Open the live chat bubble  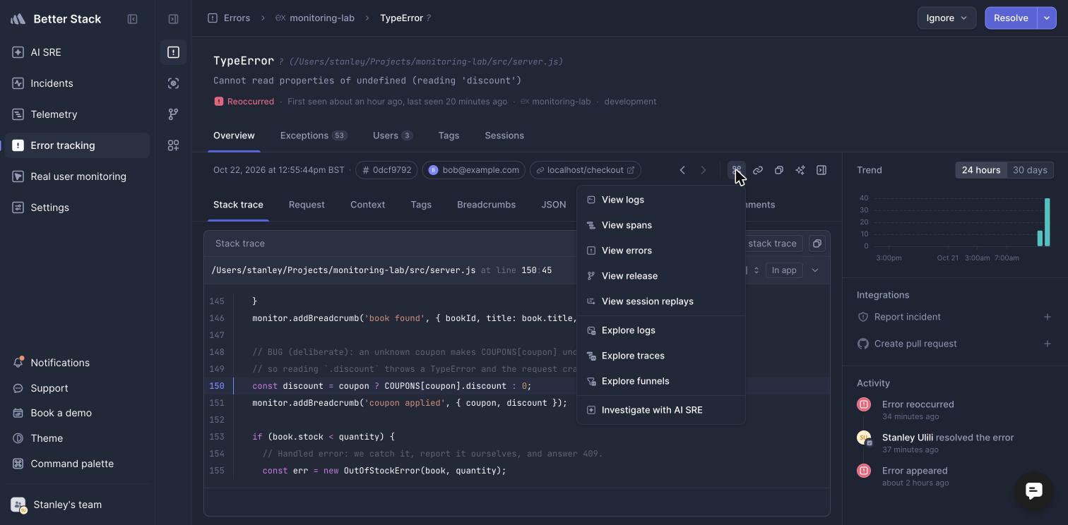[1034, 490]
